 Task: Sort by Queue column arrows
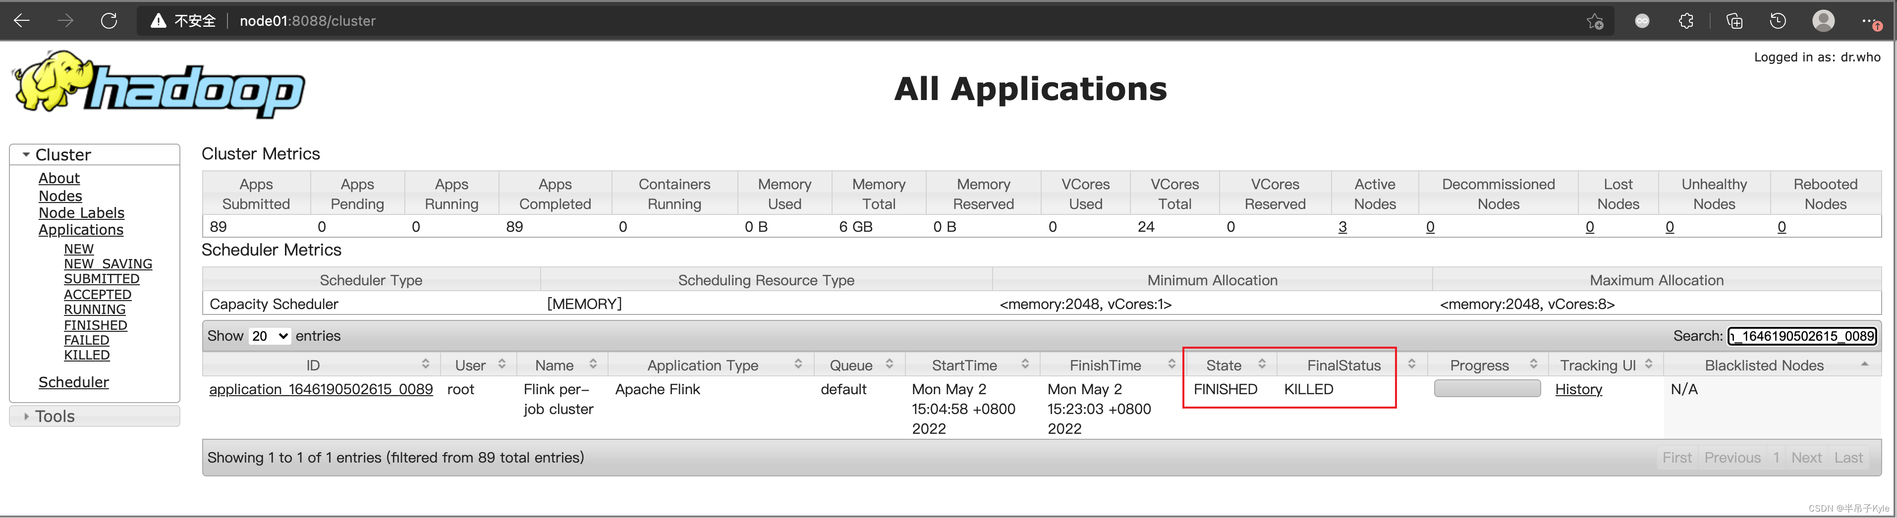pyautogui.click(x=890, y=364)
